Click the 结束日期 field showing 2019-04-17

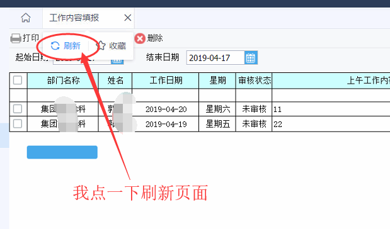point(215,58)
